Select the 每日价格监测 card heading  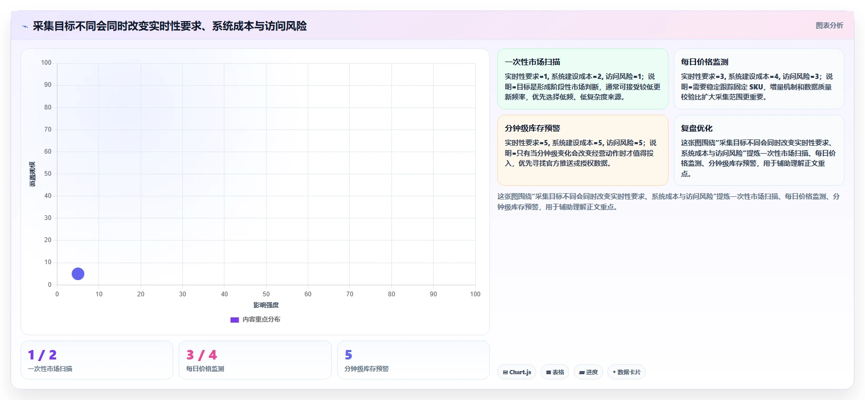click(x=704, y=62)
